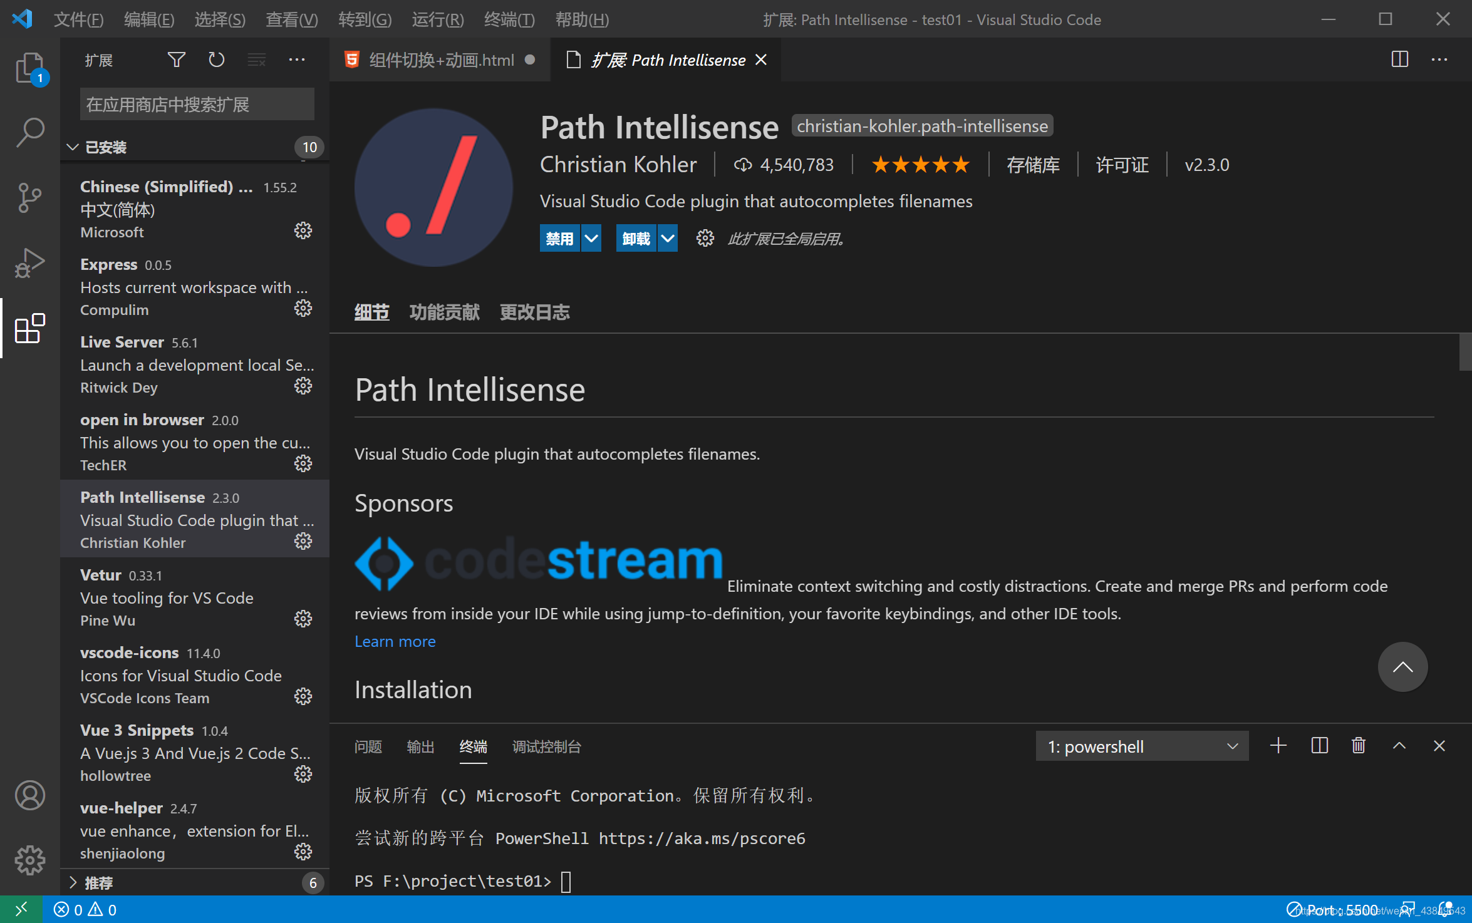Open the Edit menu
Image resolution: width=1472 pixels, height=923 pixels.
149,19
